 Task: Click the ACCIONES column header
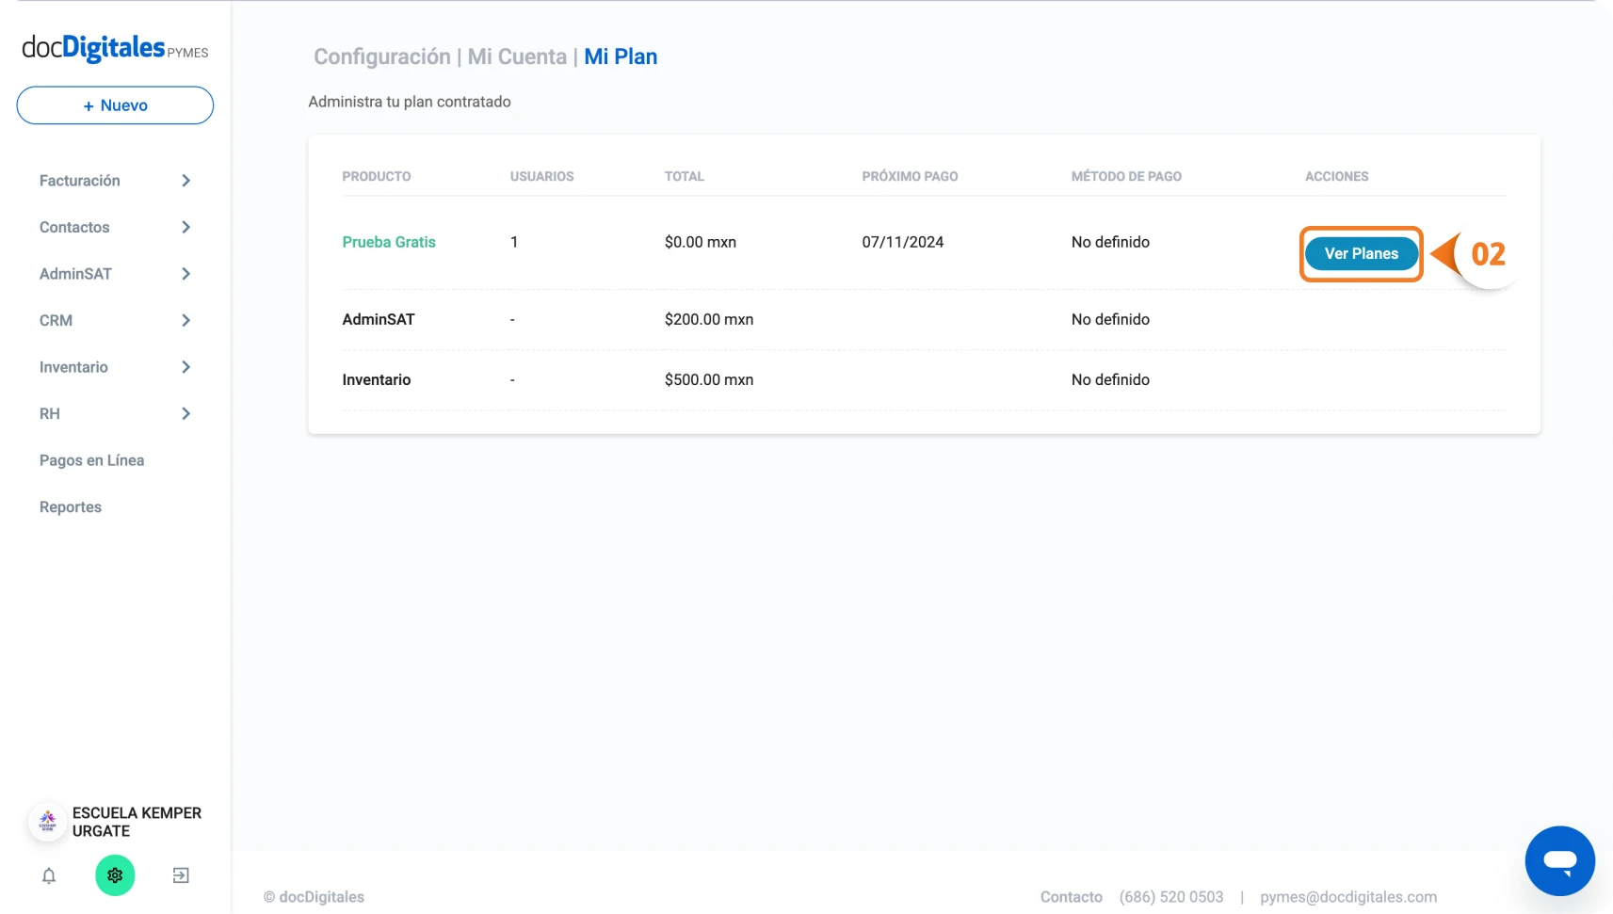click(x=1337, y=176)
